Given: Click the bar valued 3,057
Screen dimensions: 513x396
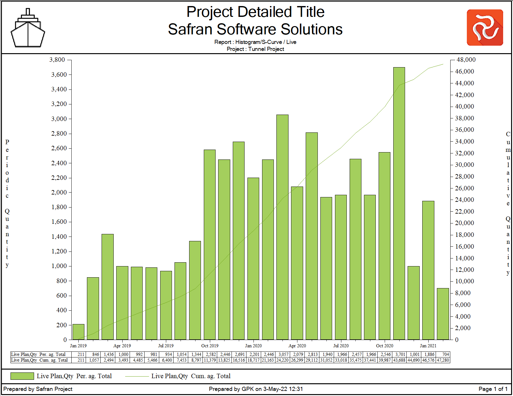Looking at the screenshot, I should coord(282,227).
